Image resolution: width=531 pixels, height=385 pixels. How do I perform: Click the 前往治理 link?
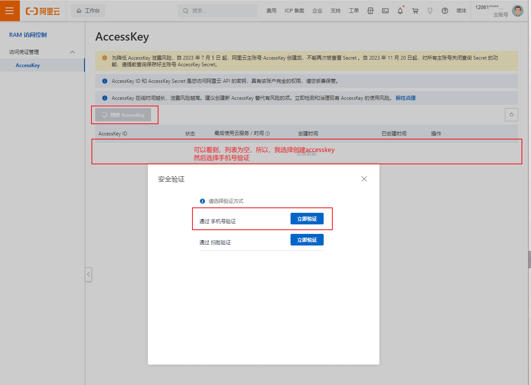pyautogui.click(x=406, y=98)
